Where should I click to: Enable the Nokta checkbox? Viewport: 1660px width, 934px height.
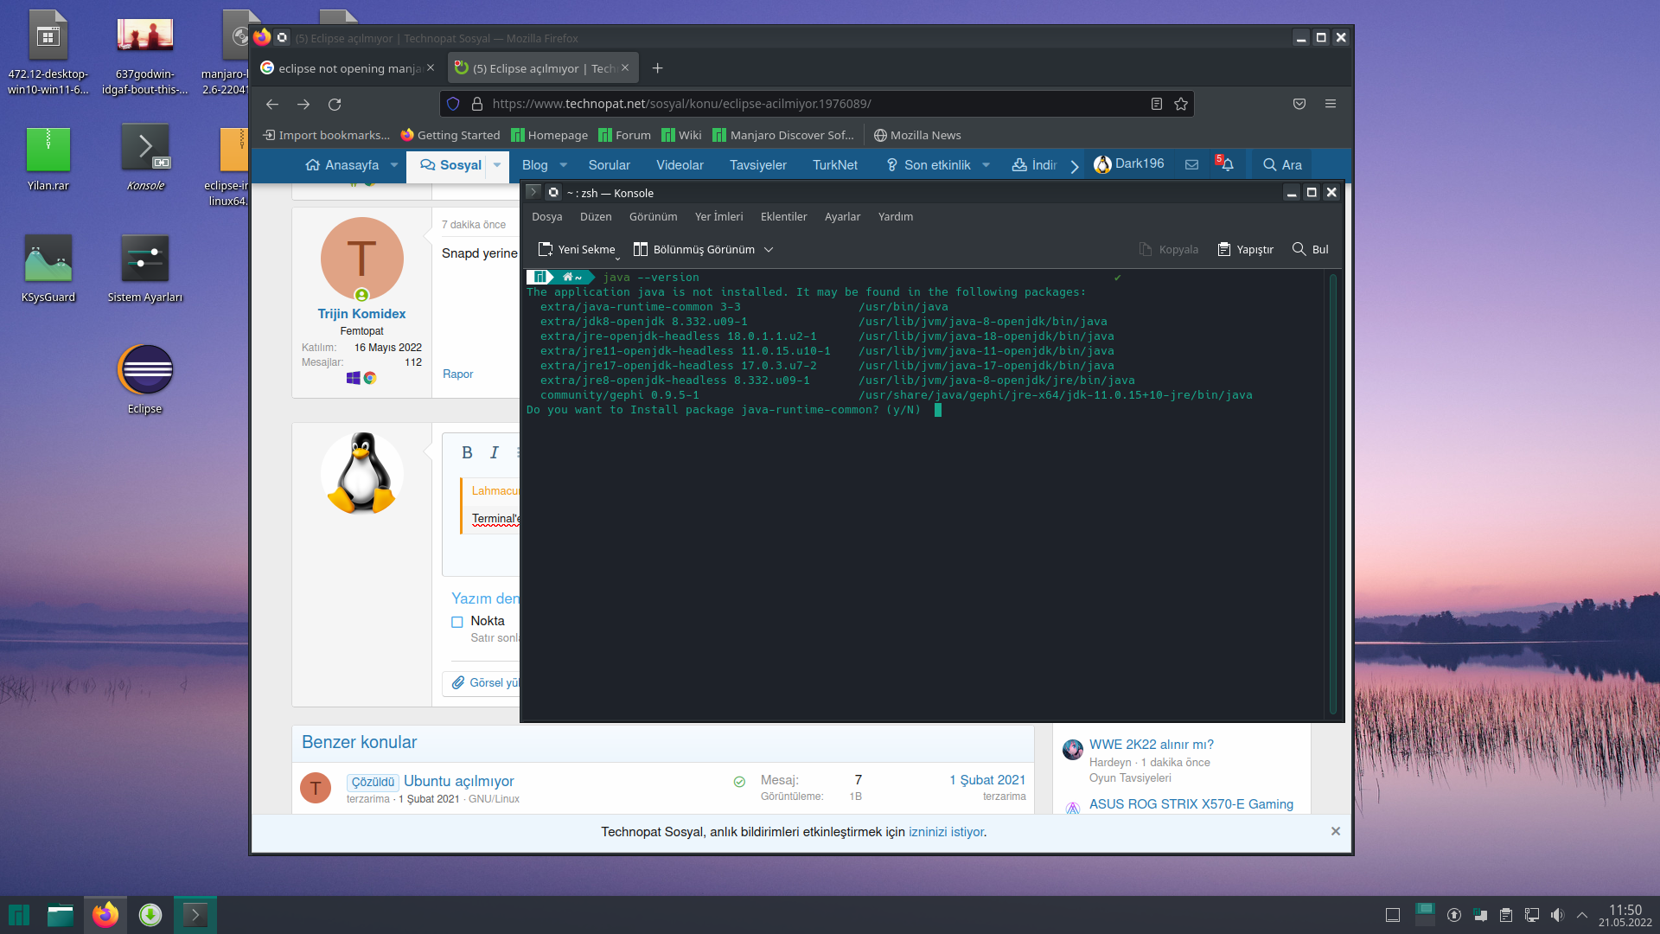point(457,622)
